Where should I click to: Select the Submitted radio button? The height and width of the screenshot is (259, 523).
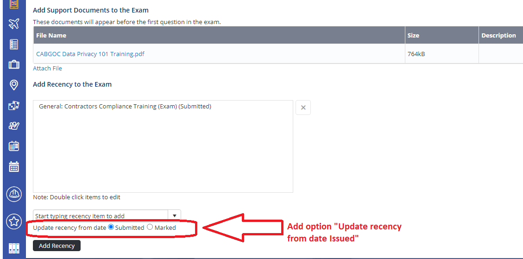click(111, 227)
